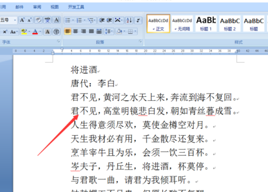Apply bullet list formatting
The height and width of the screenshot is (192, 268).
point(68,21)
